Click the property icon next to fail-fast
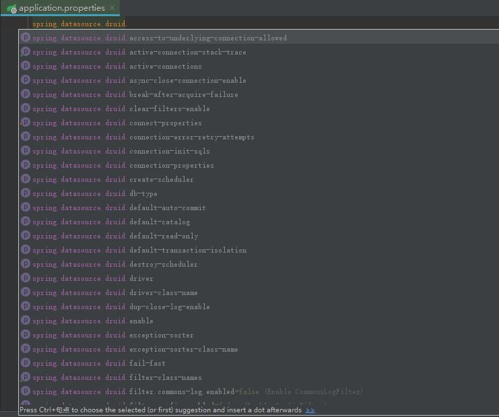The height and width of the screenshot is (417, 499). pyautogui.click(x=26, y=363)
